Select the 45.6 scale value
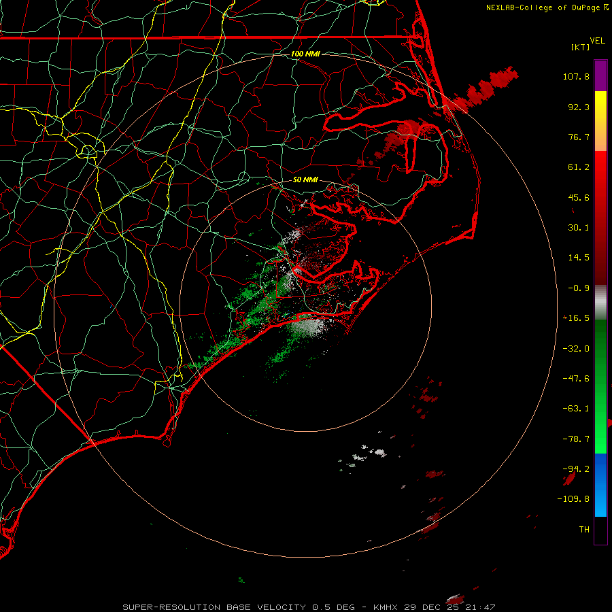 click(x=579, y=197)
